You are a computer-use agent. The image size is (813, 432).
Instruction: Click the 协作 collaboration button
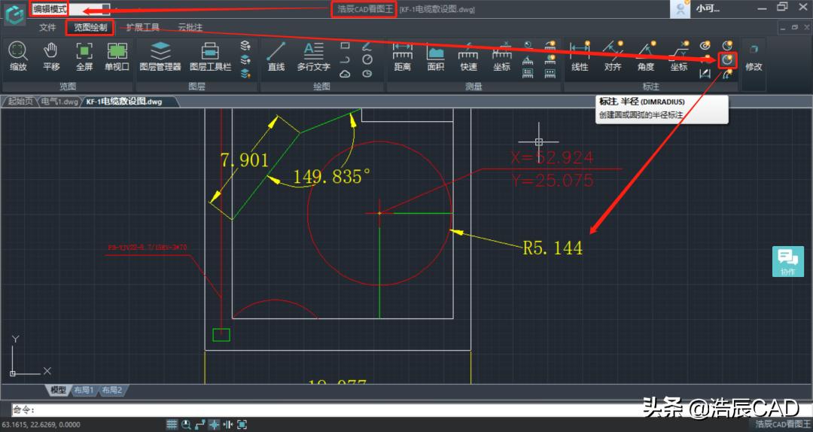point(787,261)
